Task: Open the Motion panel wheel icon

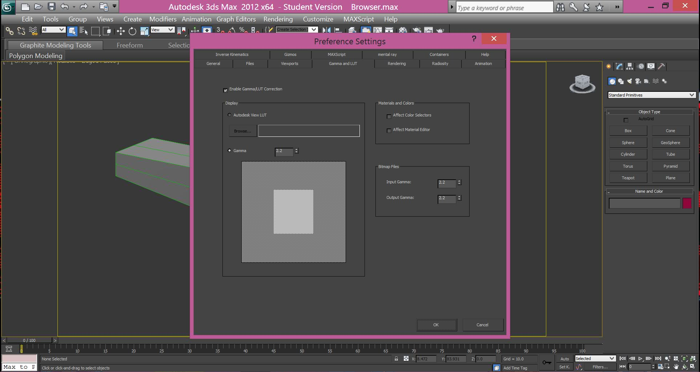Action: (x=641, y=66)
